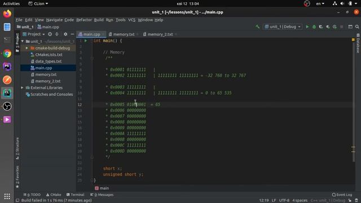Open the system status menu arrow
The width and height of the screenshot is (361, 203).
(x=356, y=4)
